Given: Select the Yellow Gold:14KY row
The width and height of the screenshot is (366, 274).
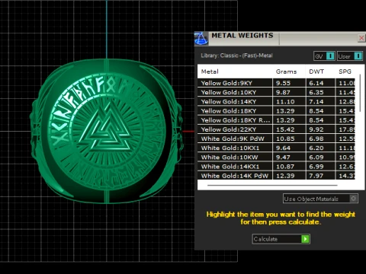Looking at the screenshot, I should (x=276, y=101).
